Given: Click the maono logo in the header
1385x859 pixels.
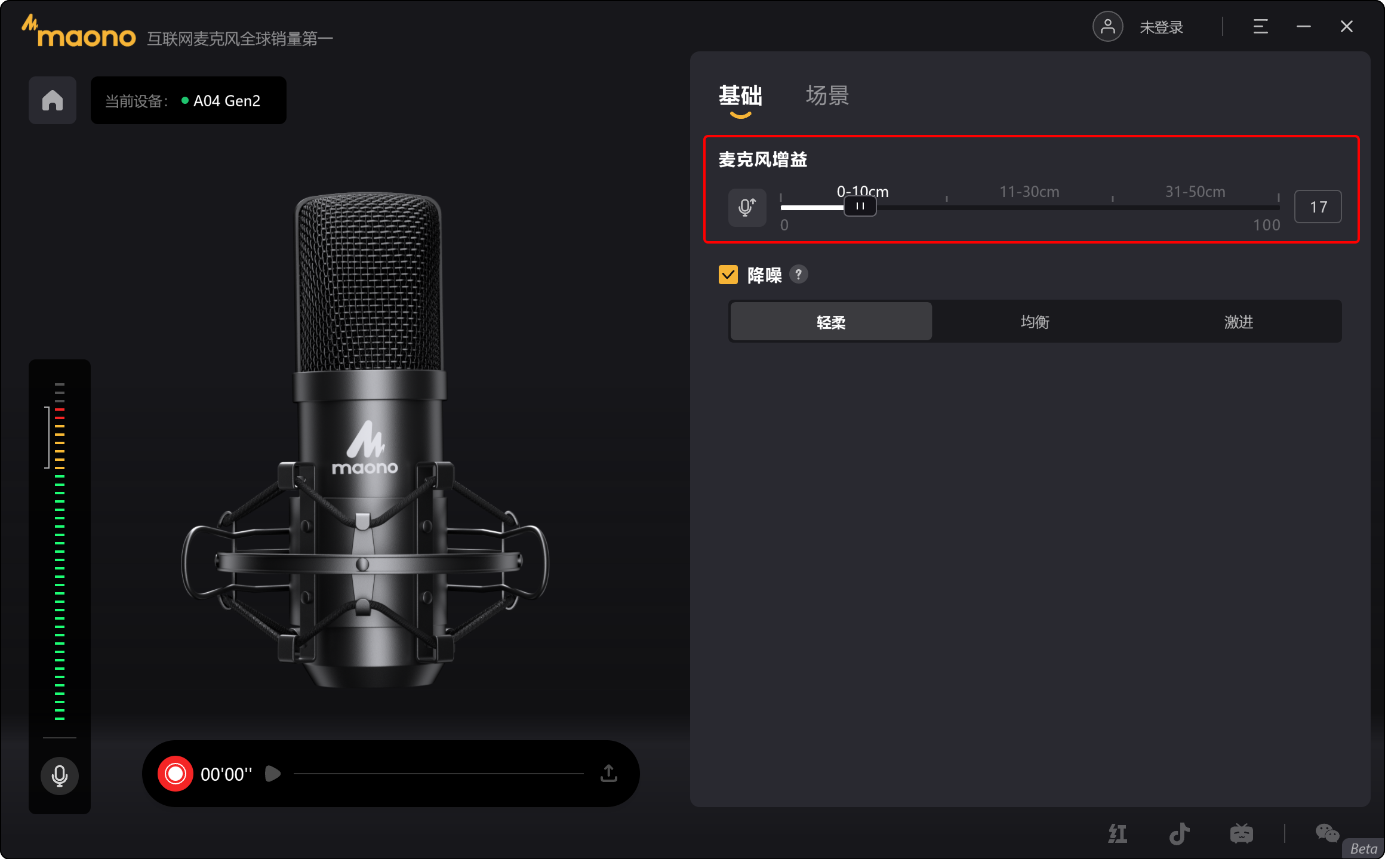Looking at the screenshot, I should coord(79,32).
